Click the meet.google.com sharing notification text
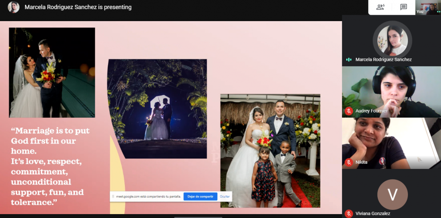The width and height of the screenshot is (441, 218). tap(149, 196)
